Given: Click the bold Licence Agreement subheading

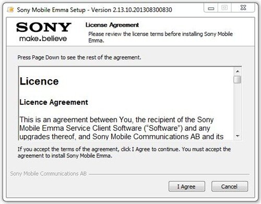Looking at the screenshot, I should click(54, 102).
